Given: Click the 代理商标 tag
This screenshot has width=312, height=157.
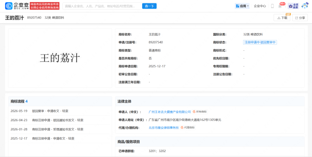Looking at the screenshot, I should pyautogui.click(x=188, y=127).
